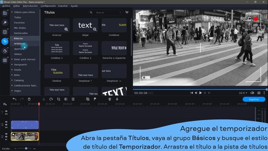268x151 pixels.
Task: Adjust the Escala zoom slider handle
Action: pos(26,148)
